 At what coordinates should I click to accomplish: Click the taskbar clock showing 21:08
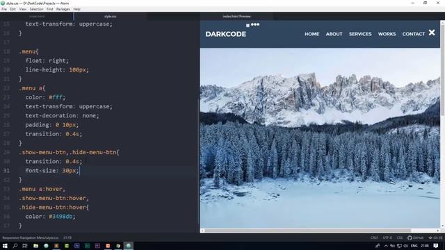pyautogui.click(x=425, y=246)
